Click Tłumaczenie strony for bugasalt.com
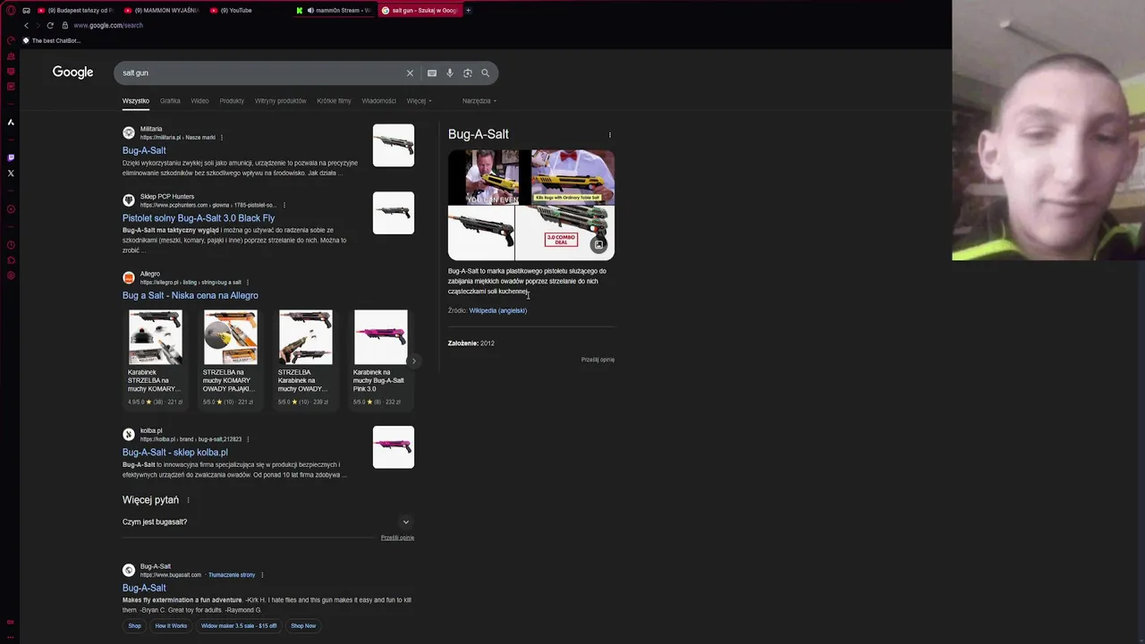The height and width of the screenshot is (644, 1145). pyautogui.click(x=232, y=575)
